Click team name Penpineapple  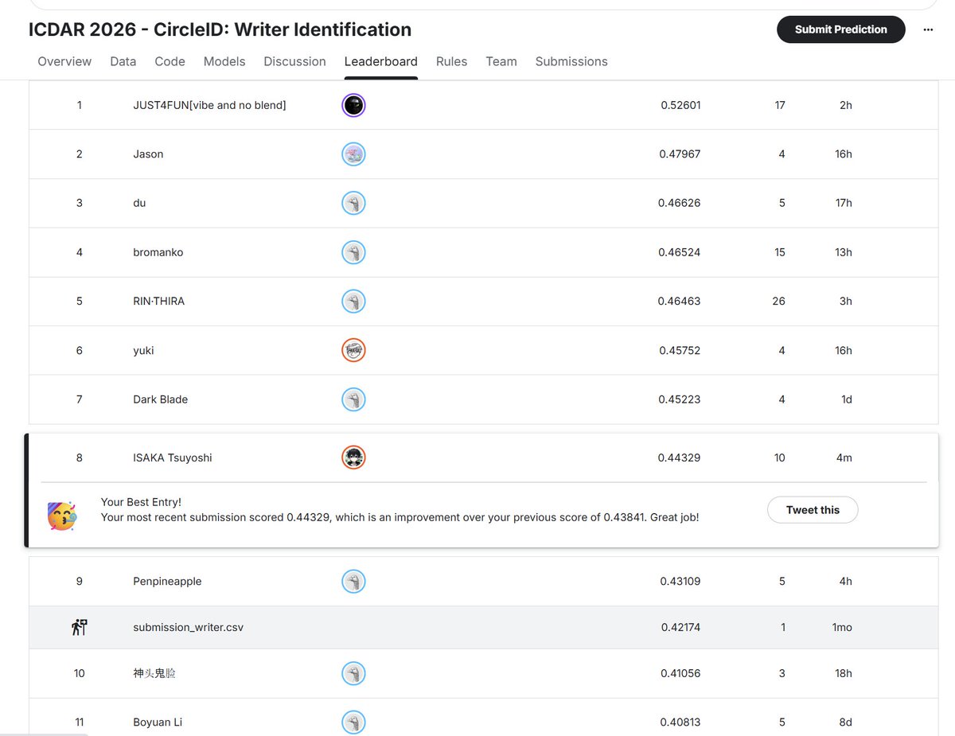tap(167, 582)
